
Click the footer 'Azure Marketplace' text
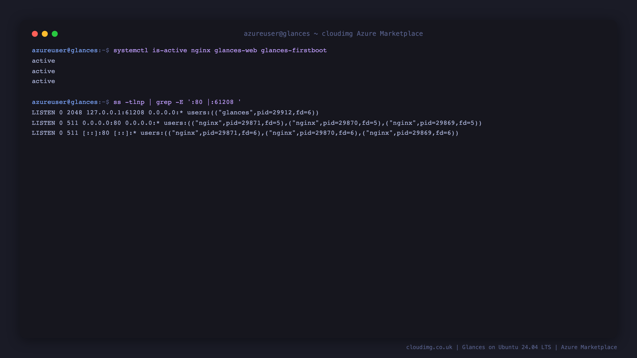coord(589,347)
